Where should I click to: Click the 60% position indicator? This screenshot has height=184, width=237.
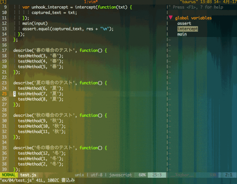[x=142, y=175]
